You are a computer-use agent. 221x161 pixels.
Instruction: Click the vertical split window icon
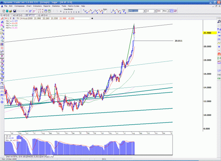pos(50,11)
